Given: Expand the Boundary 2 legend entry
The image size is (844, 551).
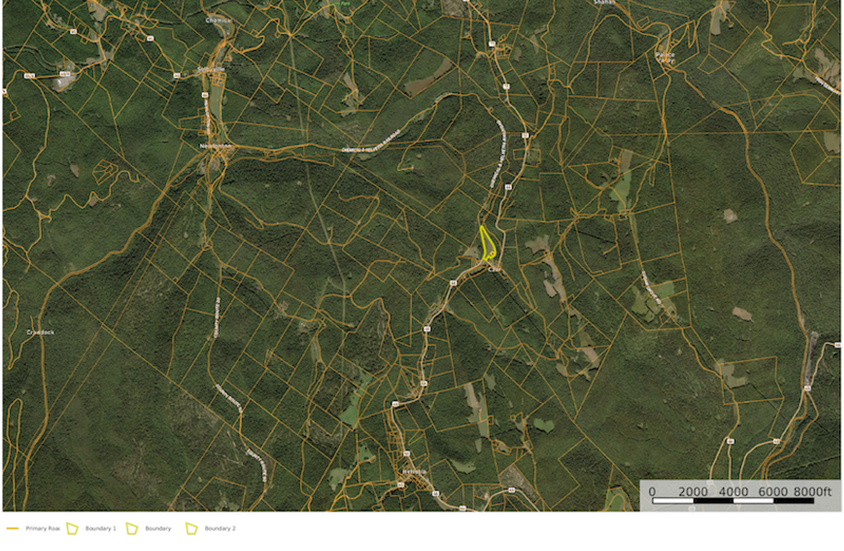Looking at the screenshot, I should pos(219,529).
